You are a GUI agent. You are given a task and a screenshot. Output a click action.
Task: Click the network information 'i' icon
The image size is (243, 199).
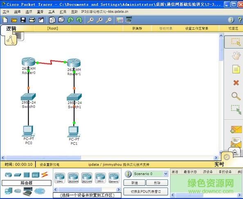tap(231, 20)
